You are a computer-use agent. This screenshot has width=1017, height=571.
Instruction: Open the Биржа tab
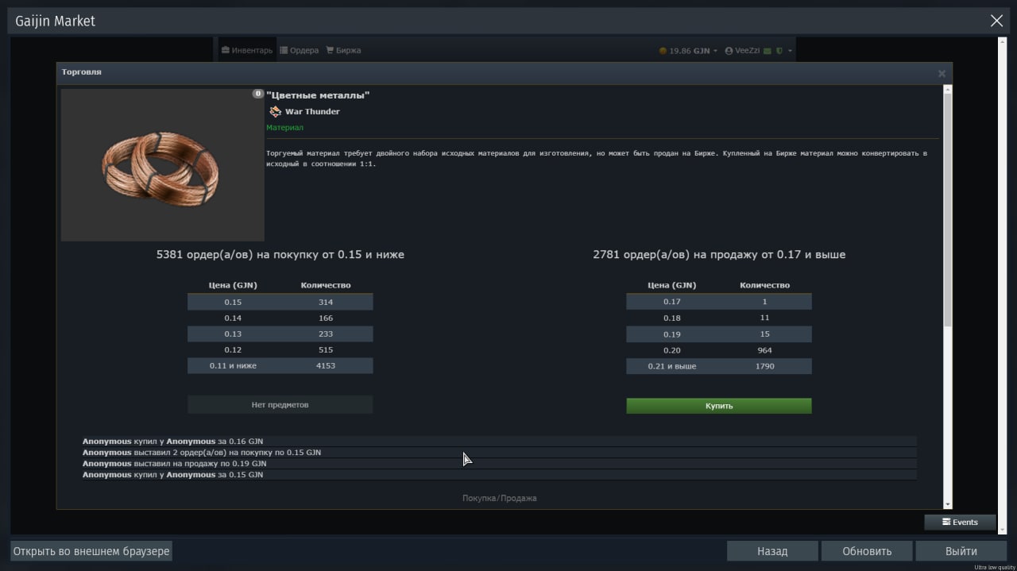tap(343, 50)
